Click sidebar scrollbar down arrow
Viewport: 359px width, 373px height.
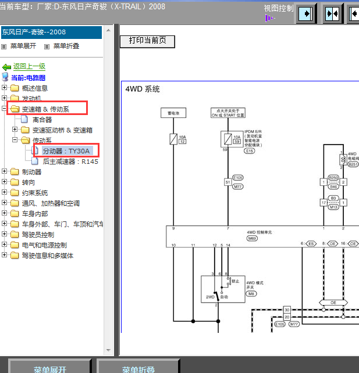click(108, 350)
